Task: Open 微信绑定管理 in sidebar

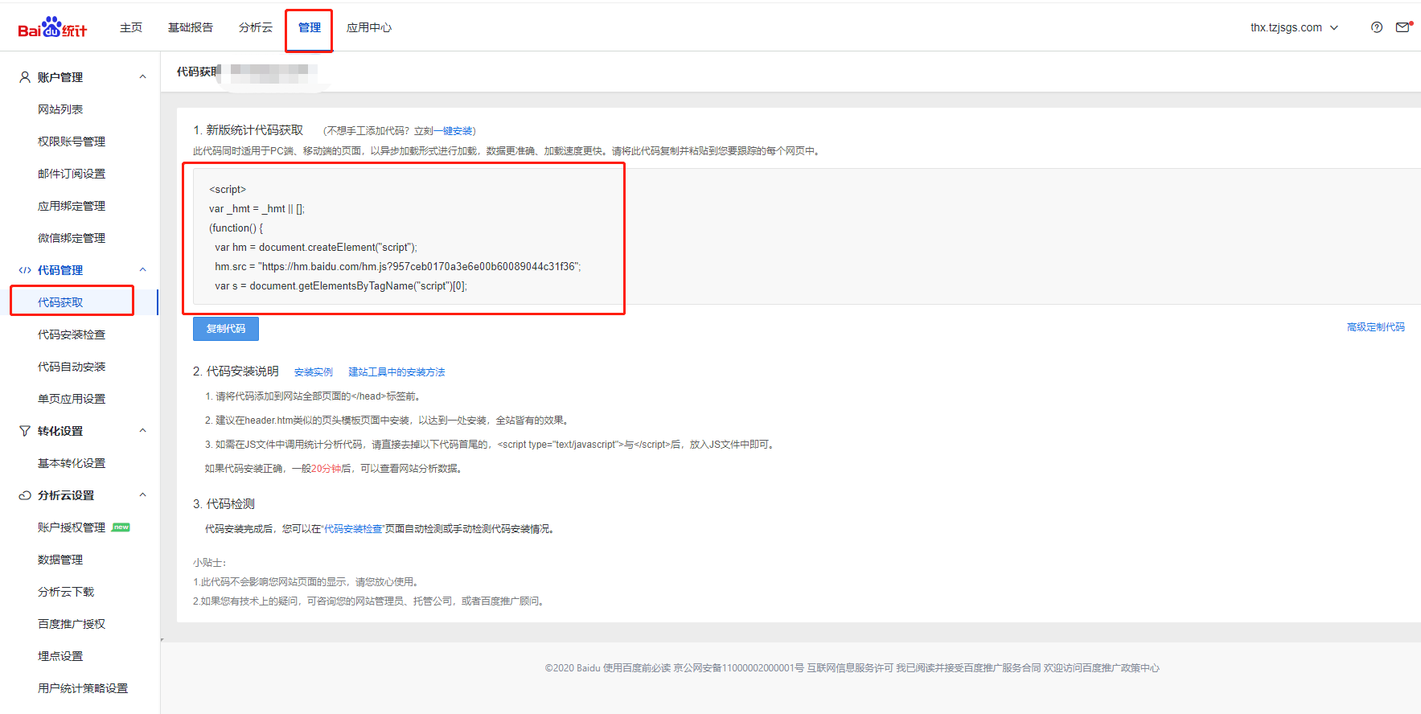Action: point(72,238)
